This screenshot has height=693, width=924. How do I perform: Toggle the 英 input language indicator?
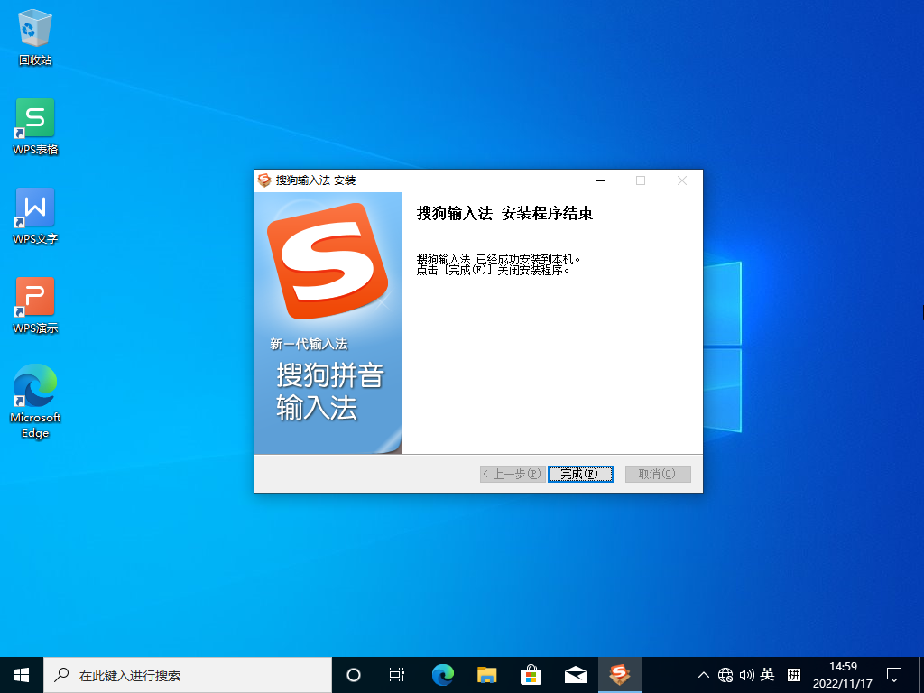[x=767, y=675]
